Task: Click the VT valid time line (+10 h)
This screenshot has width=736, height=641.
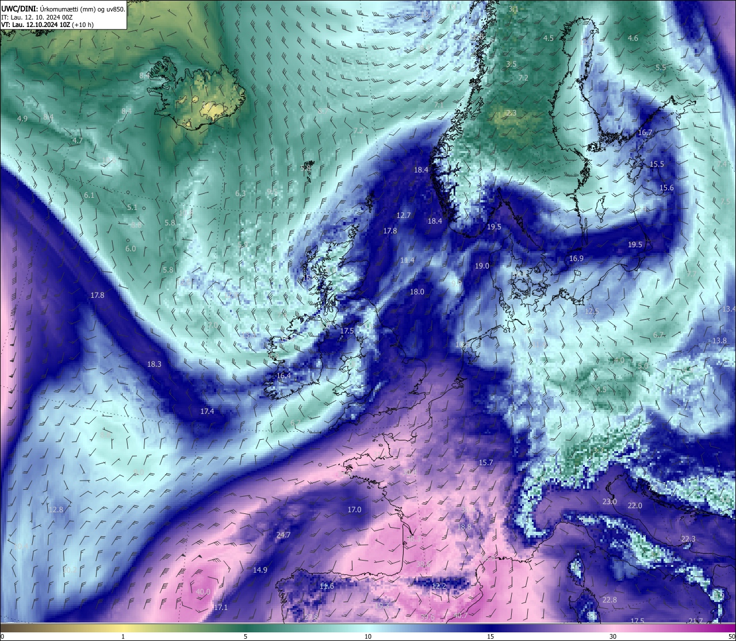Action: coord(48,25)
